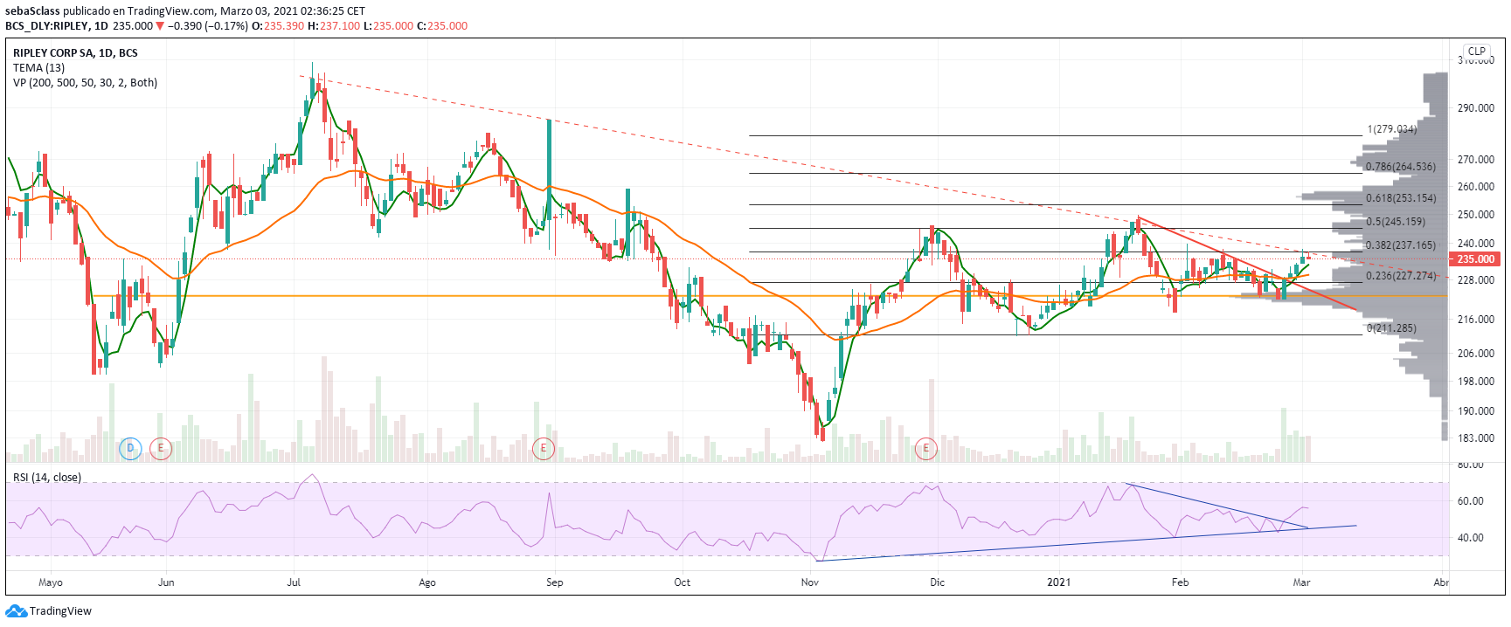The image size is (1511, 627).
Task: Click the 190.000 price axis label
Action: pos(1475,410)
